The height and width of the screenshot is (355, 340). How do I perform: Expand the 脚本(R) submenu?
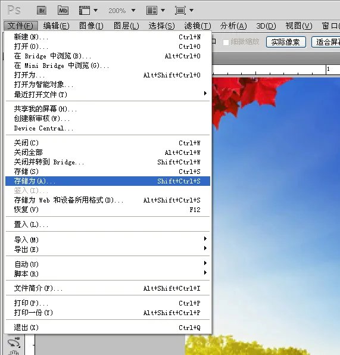[108, 273]
